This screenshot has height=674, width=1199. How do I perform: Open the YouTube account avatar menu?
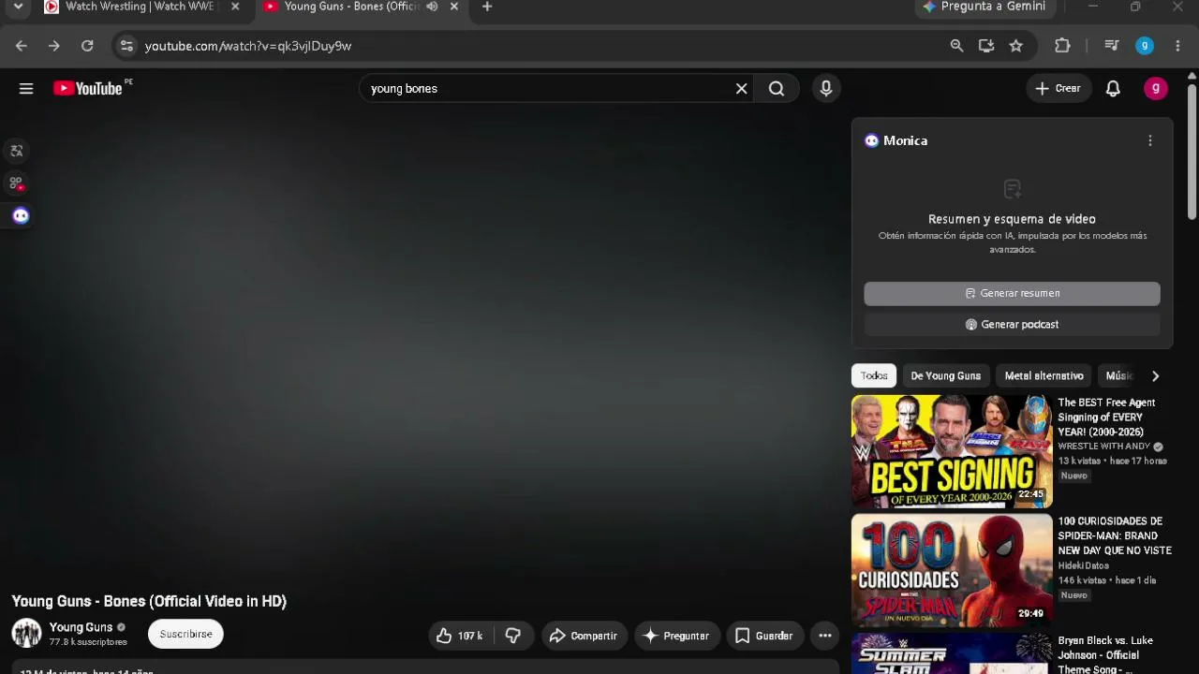(1156, 88)
